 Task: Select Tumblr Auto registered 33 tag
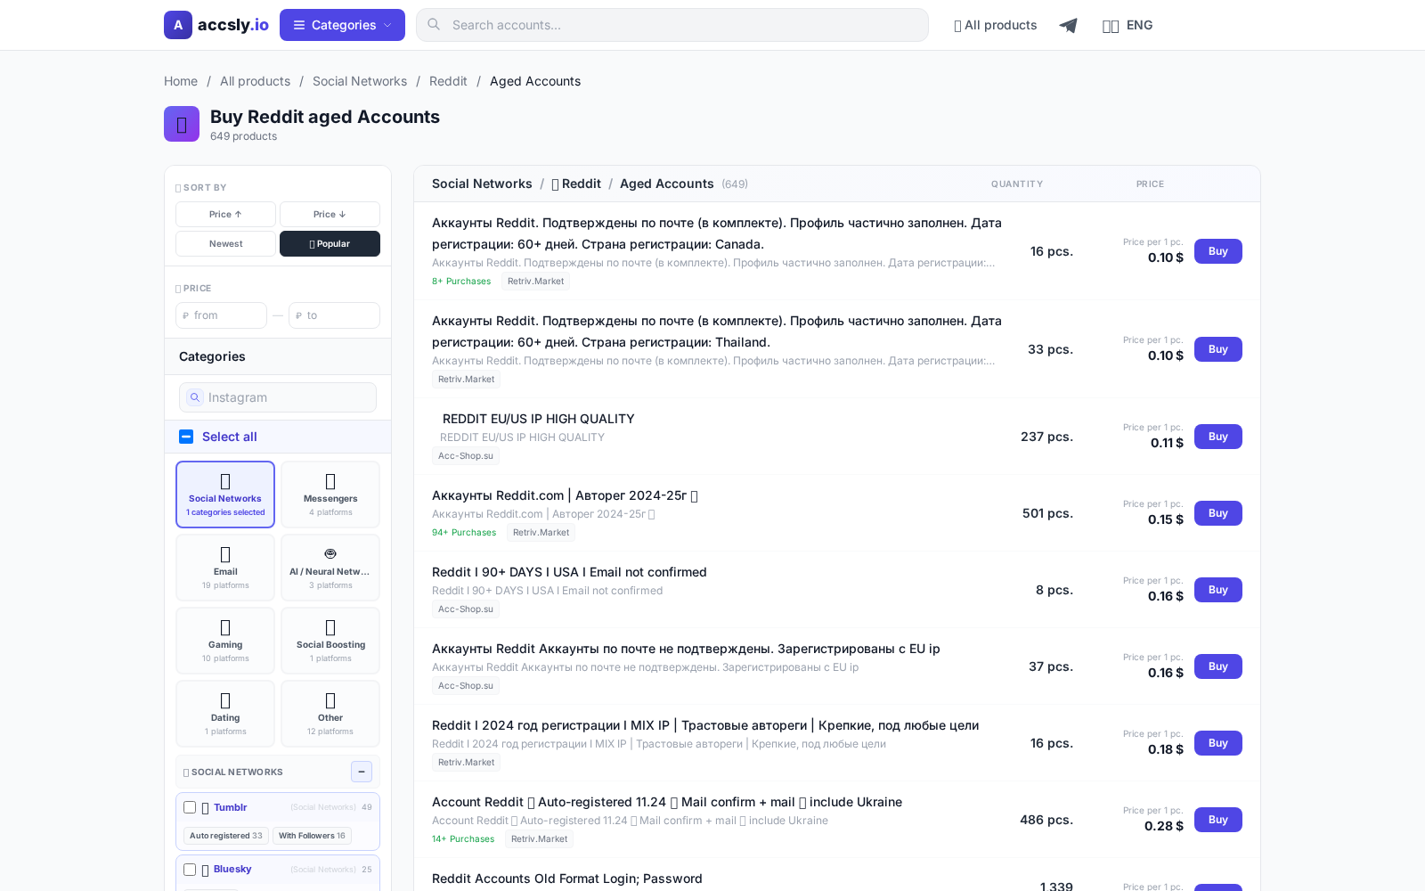(x=225, y=836)
